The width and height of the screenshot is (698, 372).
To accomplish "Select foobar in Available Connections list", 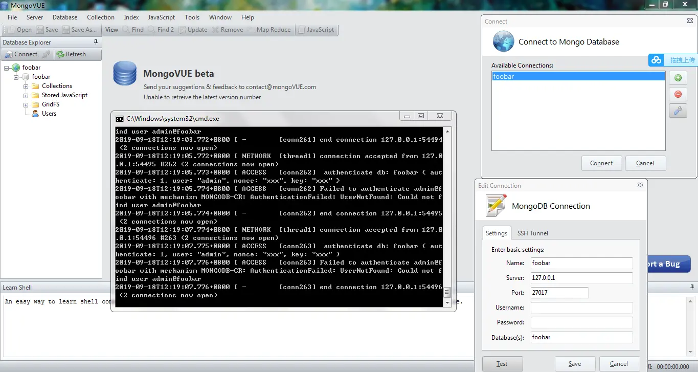I will coord(578,77).
